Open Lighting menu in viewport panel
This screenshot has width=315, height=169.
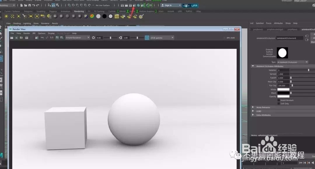pyautogui.click(x=27, y=24)
